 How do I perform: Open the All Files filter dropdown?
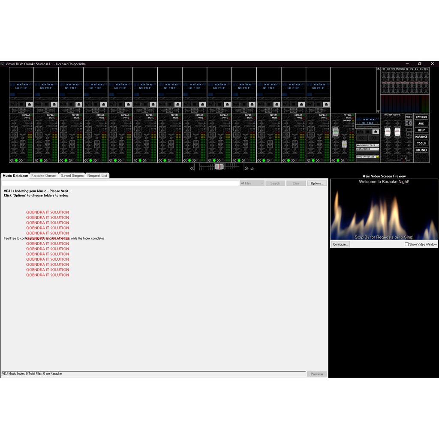point(252,183)
